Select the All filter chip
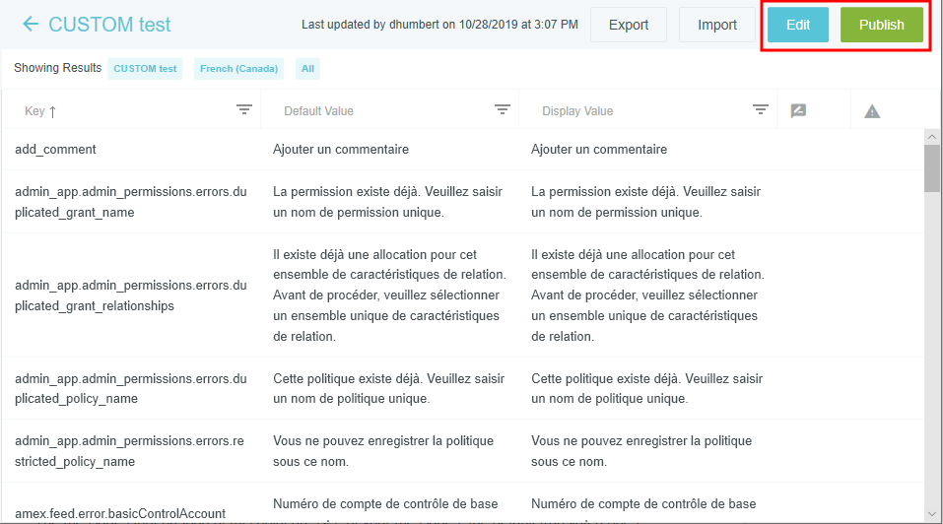The width and height of the screenshot is (943, 524). [x=307, y=69]
